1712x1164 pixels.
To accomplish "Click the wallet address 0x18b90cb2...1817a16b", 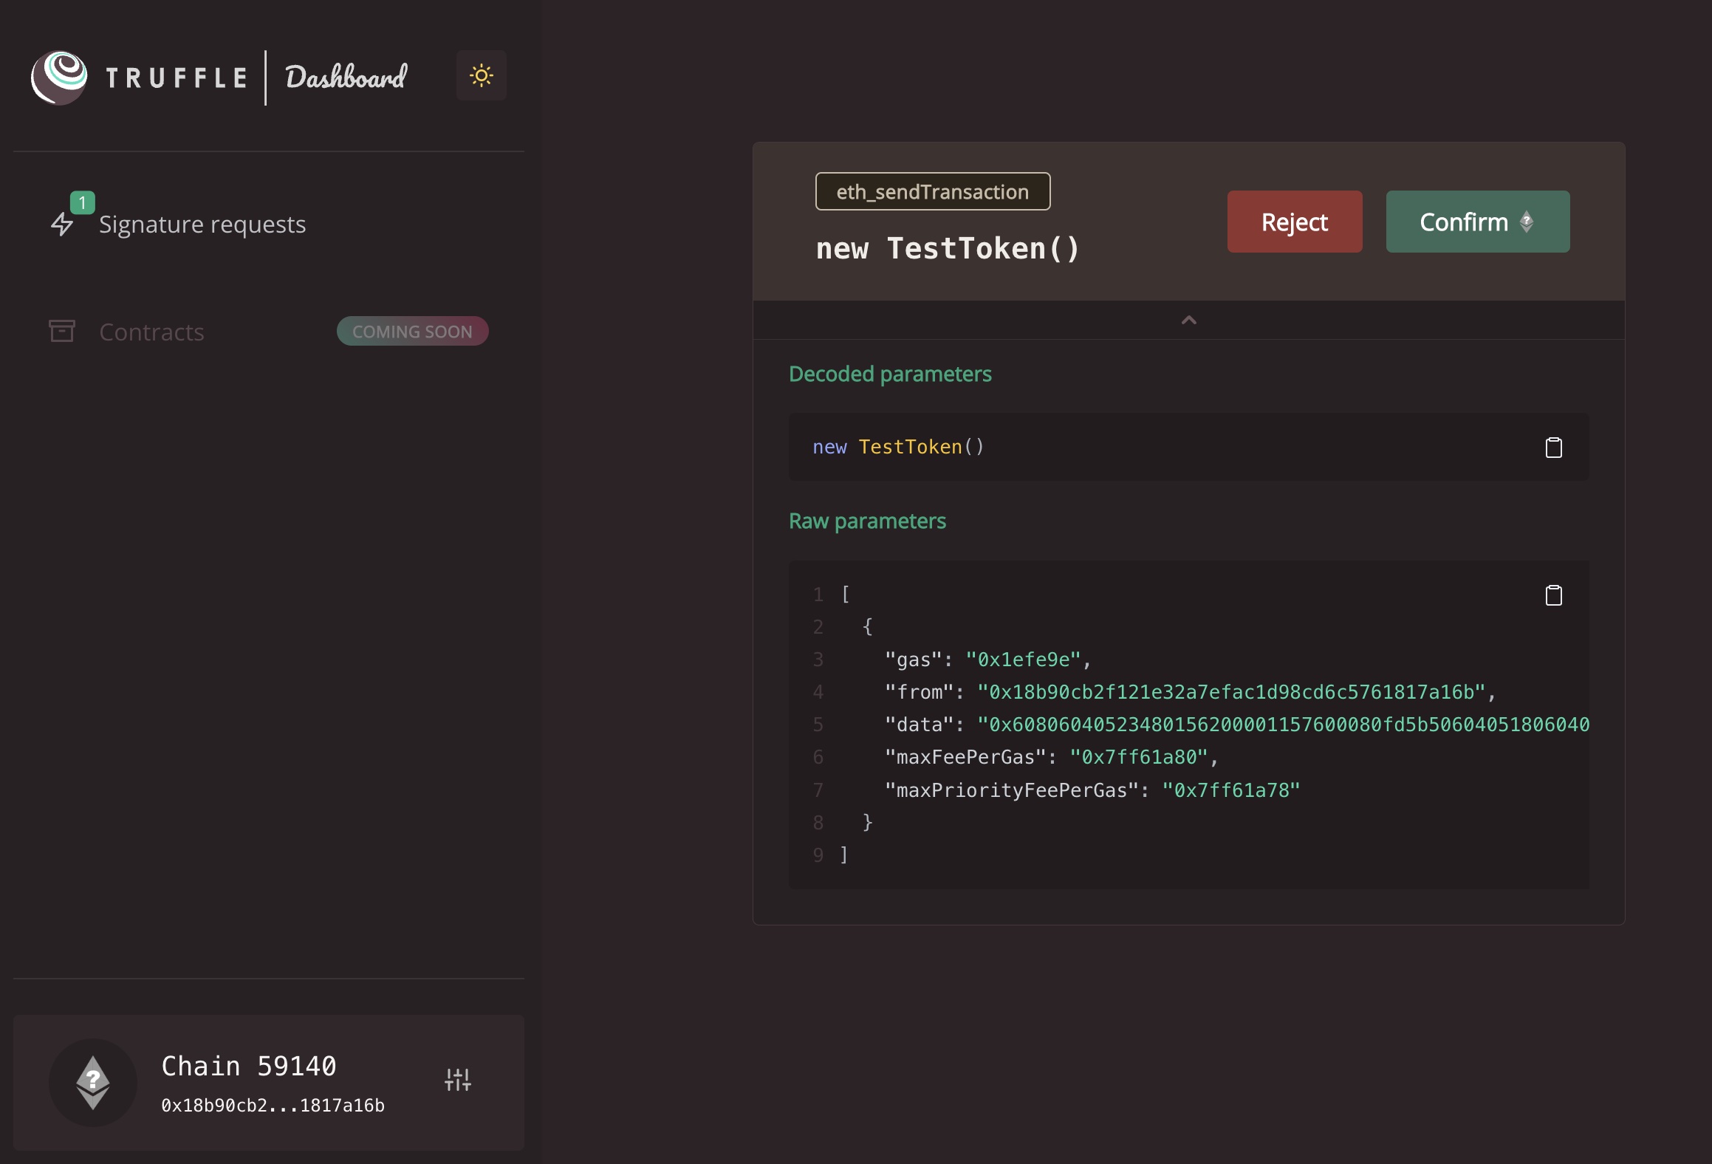I will click(x=273, y=1106).
